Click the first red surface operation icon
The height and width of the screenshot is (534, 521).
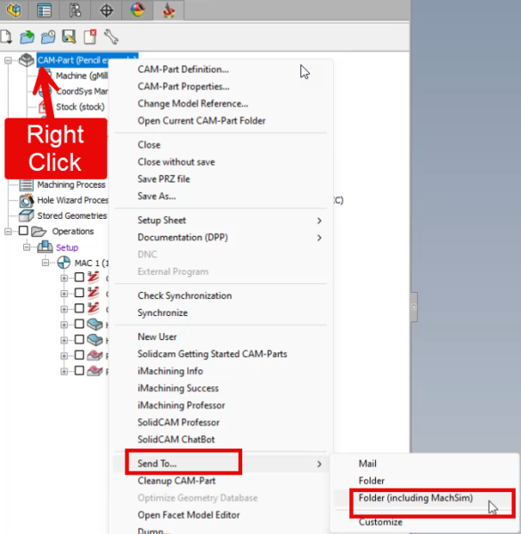pos(94,355)
